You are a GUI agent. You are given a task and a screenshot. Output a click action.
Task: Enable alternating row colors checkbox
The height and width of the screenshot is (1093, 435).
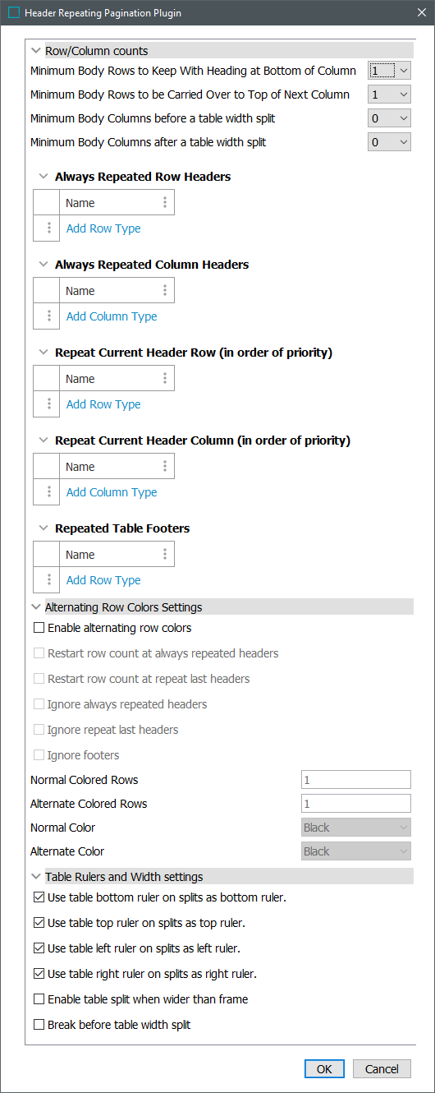pos(39,628)
